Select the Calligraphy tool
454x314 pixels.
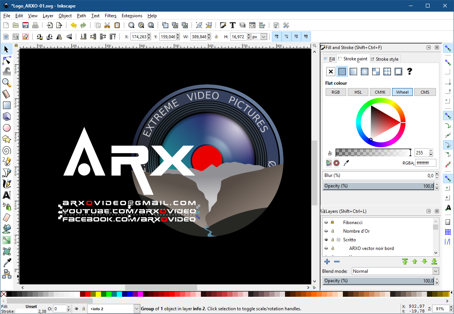pos(6,184)
